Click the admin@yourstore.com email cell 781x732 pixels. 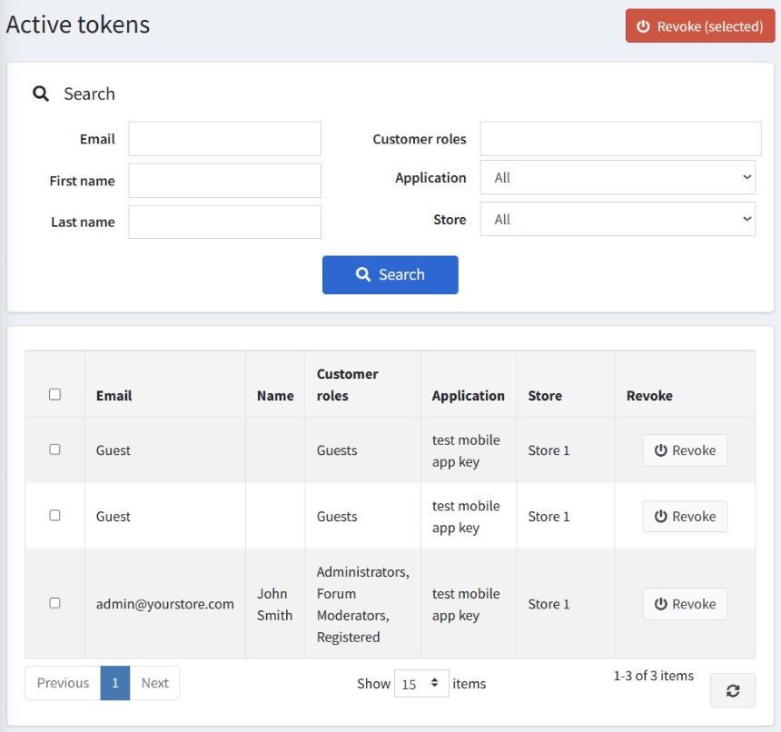pos(165,604)
